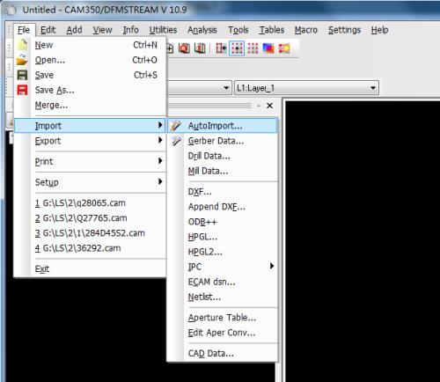Select Gerber Data... import option
Viewport: 440px width, 382px height.
[223, 141]
